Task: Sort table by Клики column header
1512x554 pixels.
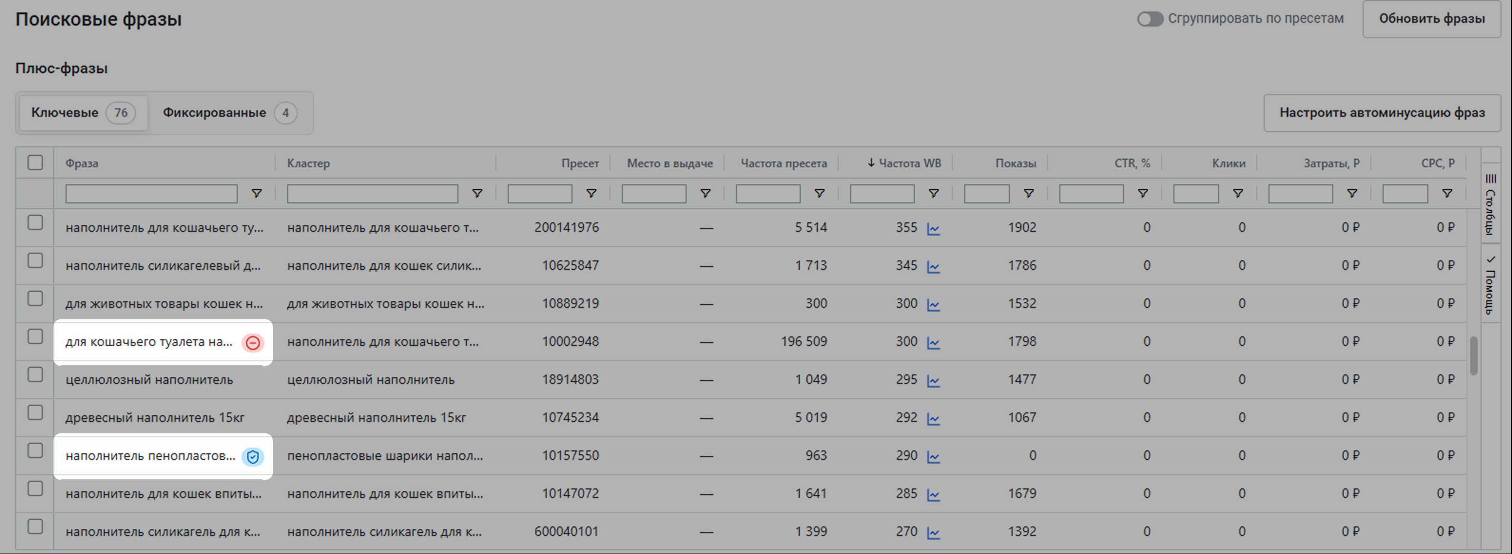Action: click(1229, 163)
